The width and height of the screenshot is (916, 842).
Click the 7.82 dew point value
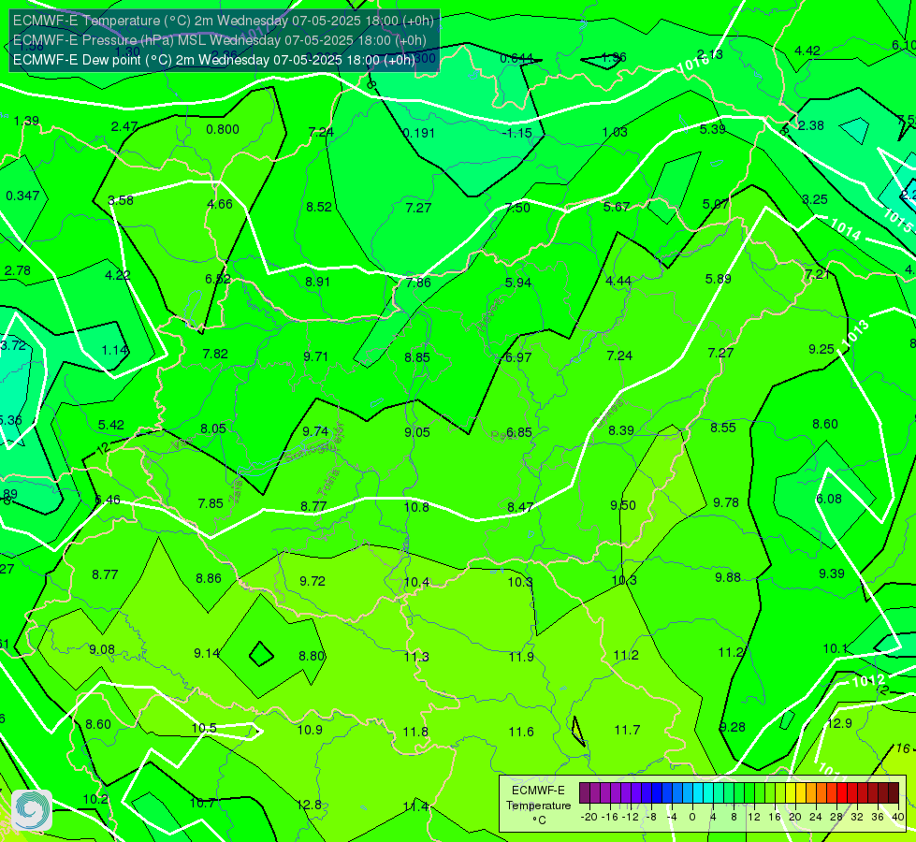point(215,354)
